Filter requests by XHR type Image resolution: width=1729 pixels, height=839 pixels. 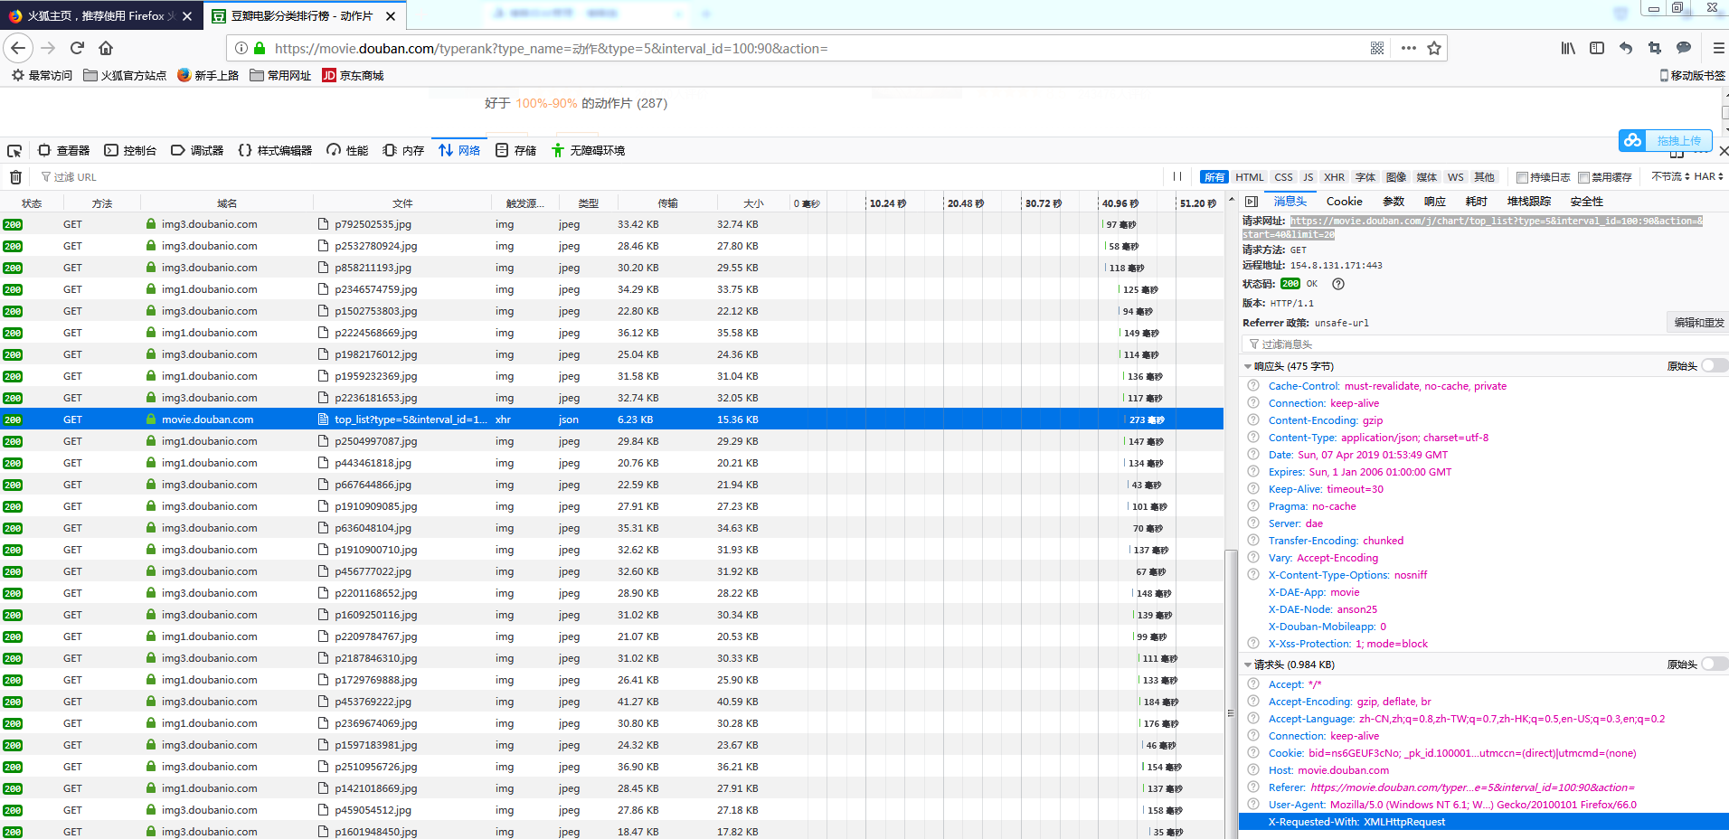(1334, 177)
